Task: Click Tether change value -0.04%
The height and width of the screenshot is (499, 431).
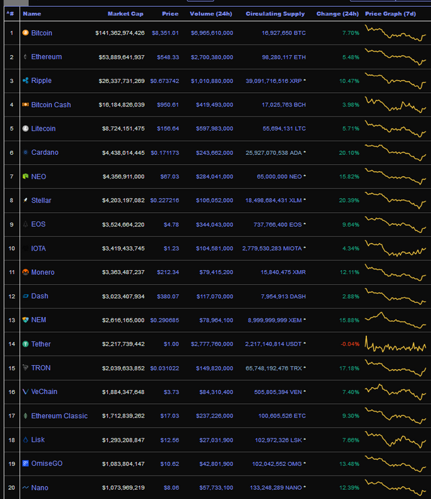Action: coord(350,344)
